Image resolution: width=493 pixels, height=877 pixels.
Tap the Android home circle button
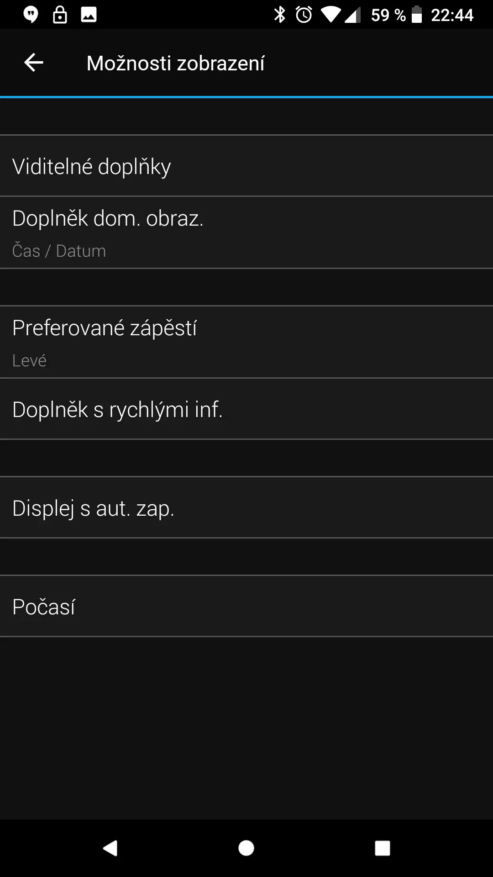tap(246, 848)
